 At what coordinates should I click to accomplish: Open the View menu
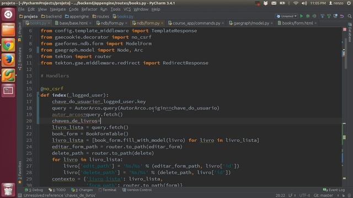42,9
